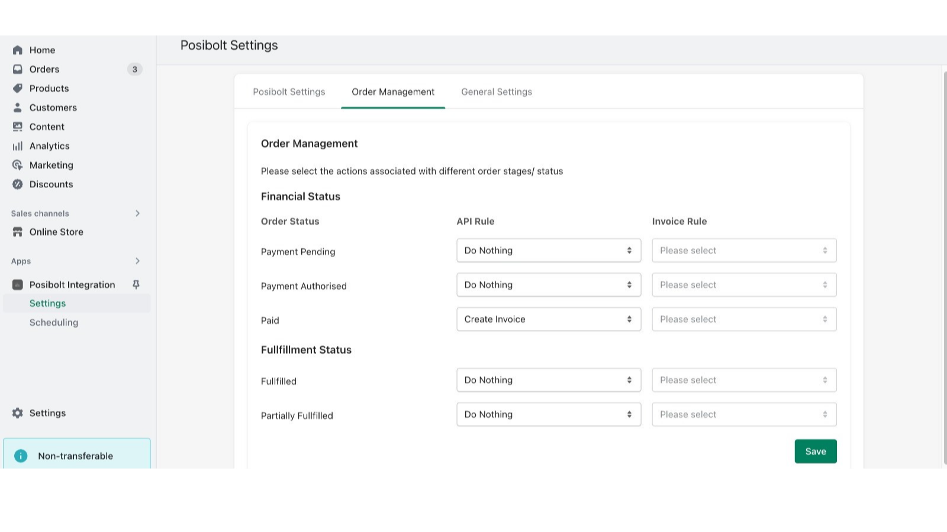Click the Discounts percent icon

point(18,184)
